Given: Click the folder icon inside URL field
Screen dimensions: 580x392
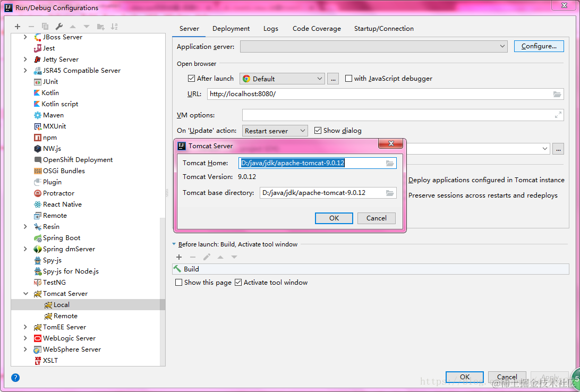Looking at the screenshot, I should click(x=557, y=94).
